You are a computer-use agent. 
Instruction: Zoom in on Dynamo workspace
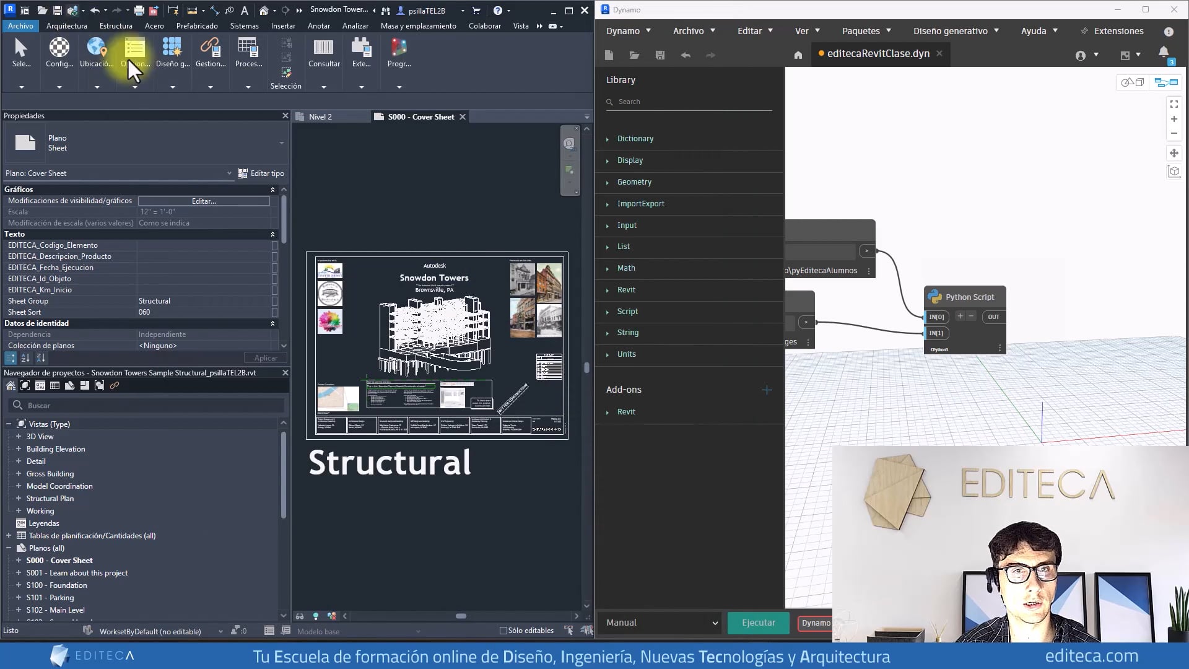(1174, 119)
